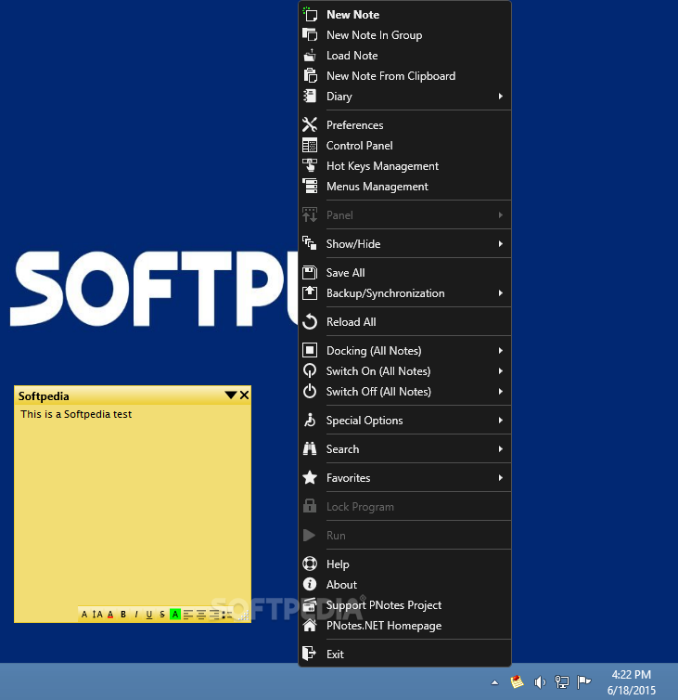Open the PNotes.NET Homepage link entry

pyautogui.click(x=404, y=626)
